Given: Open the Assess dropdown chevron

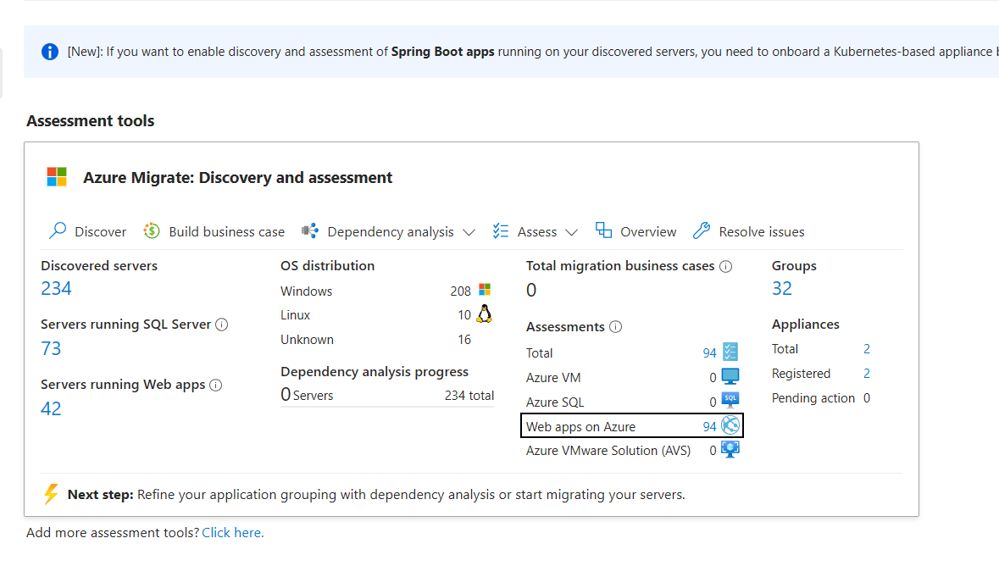Looking at the screenshot, I should (x=572, y=231).
